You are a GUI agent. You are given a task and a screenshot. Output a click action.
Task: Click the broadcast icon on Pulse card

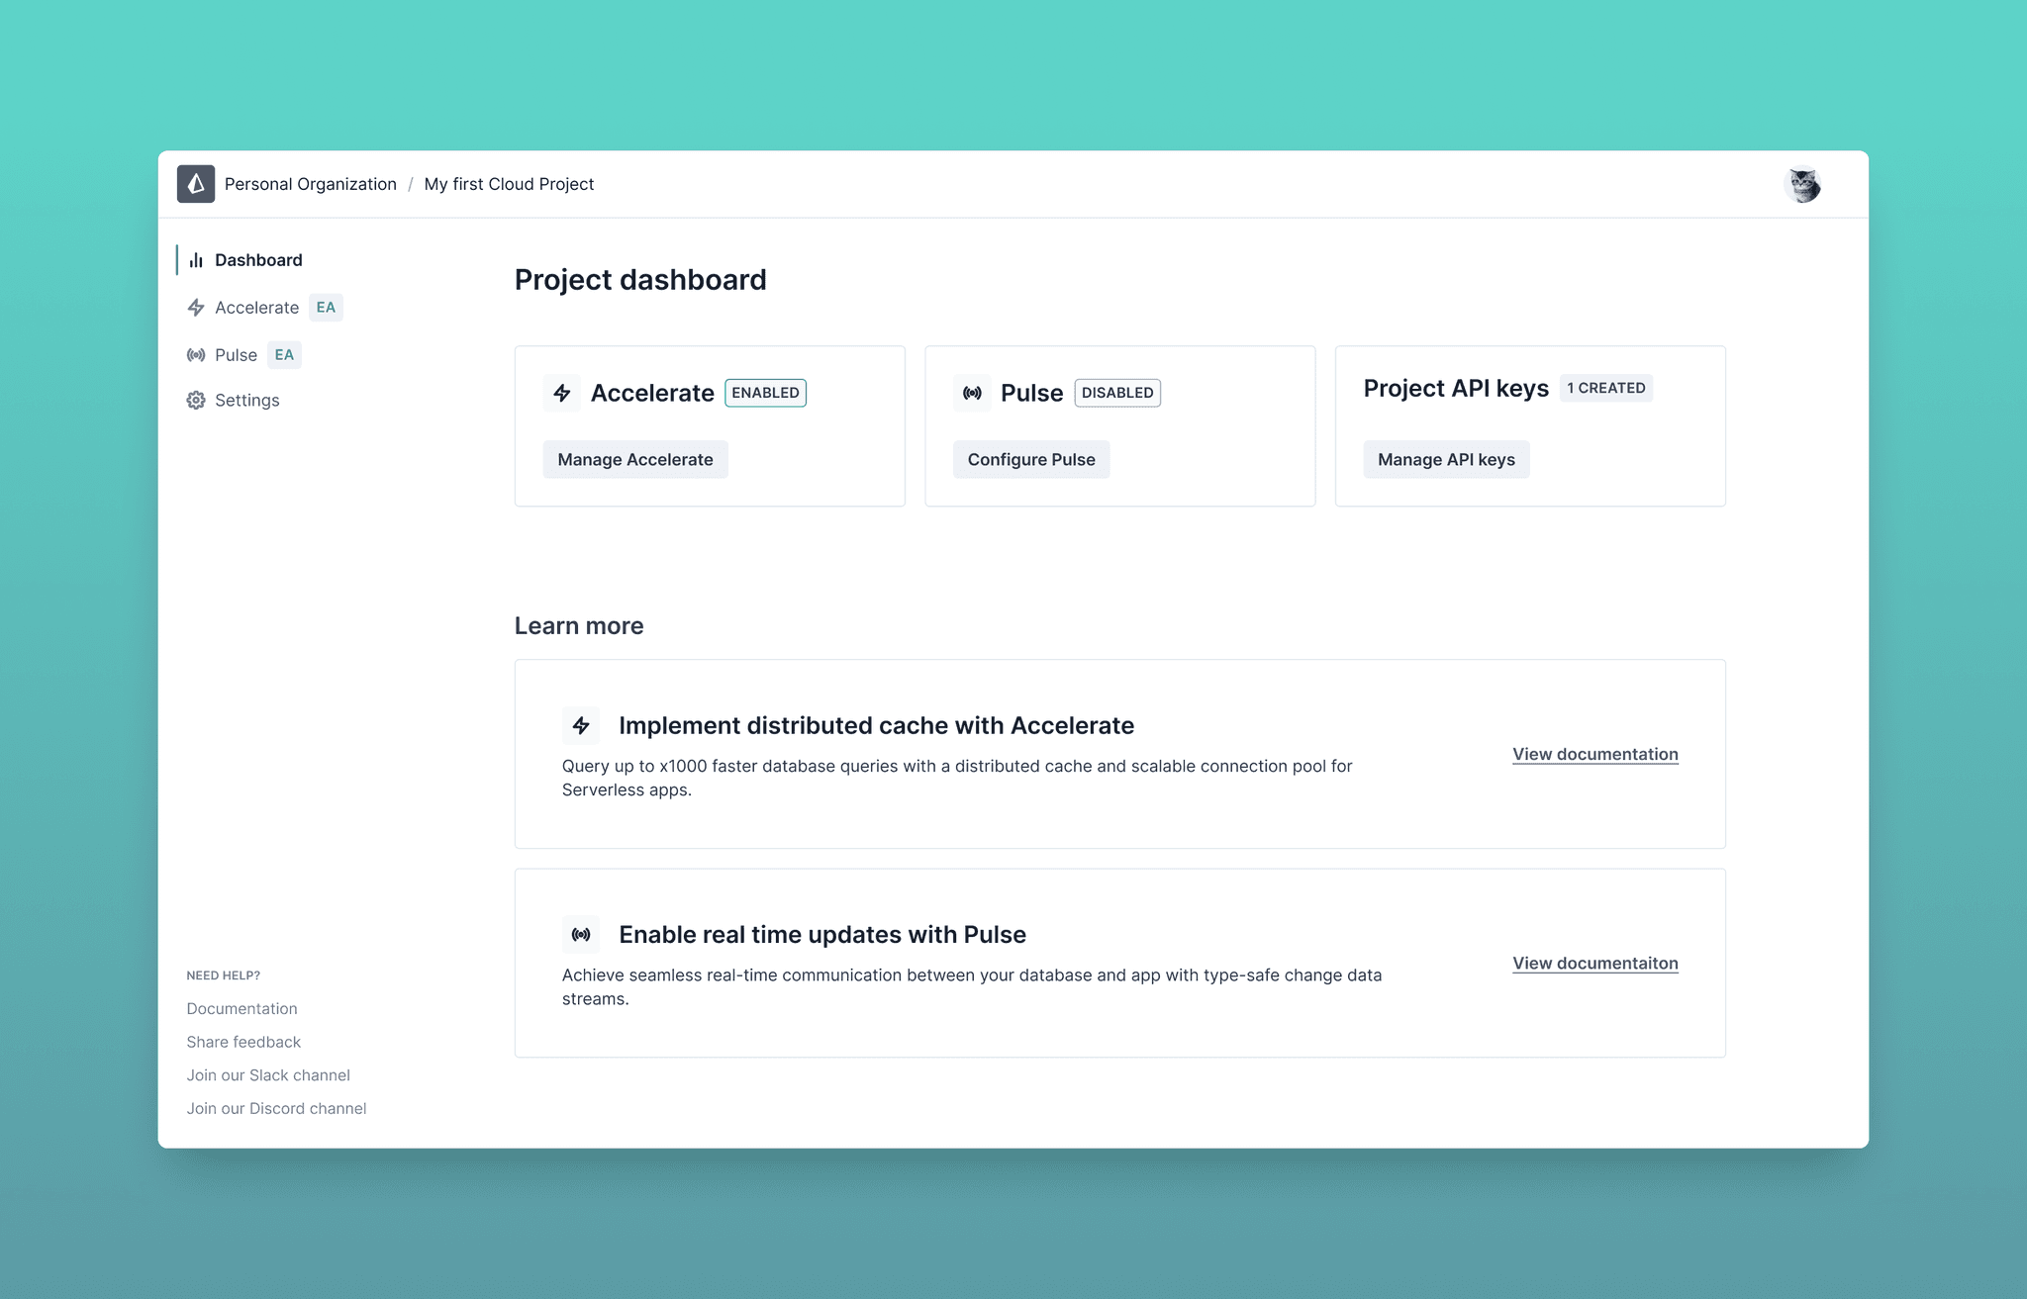972,393
